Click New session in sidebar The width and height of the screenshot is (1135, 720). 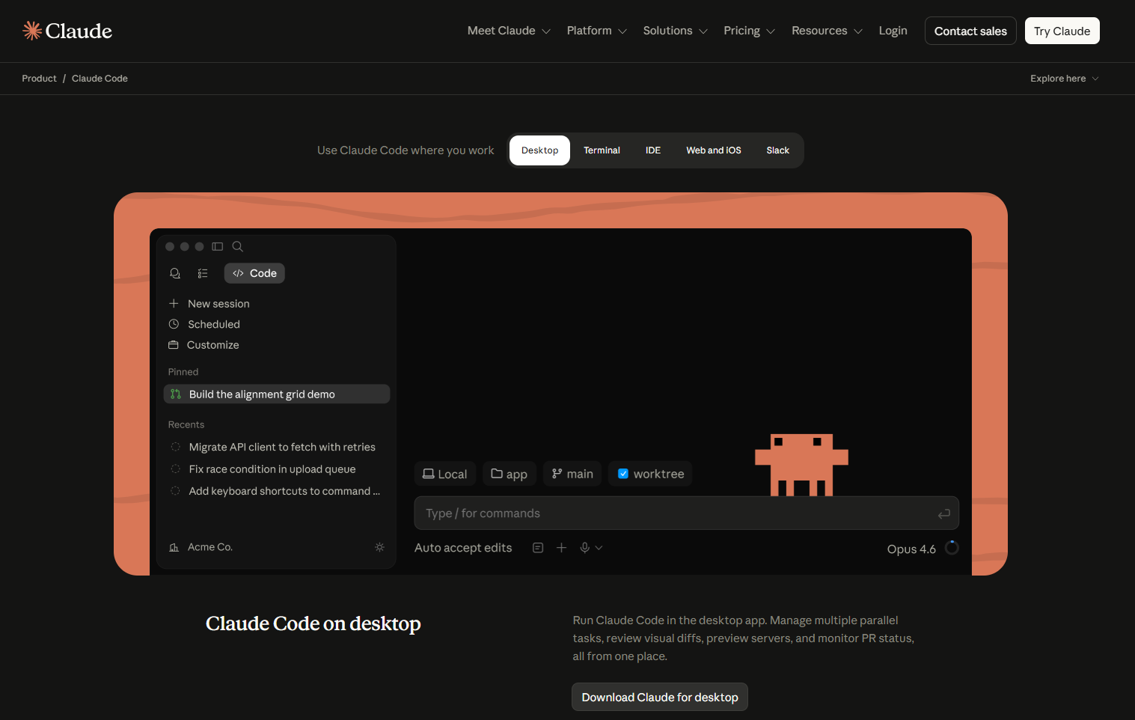click(218, 303)
